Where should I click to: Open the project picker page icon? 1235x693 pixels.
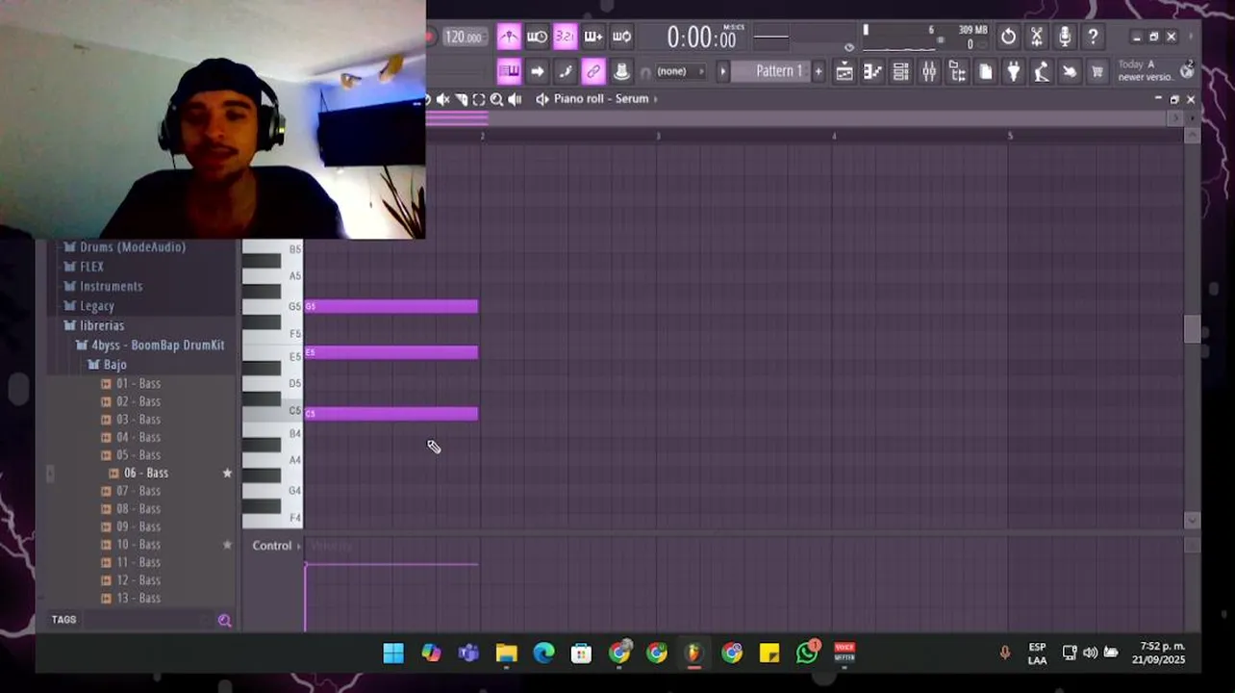tap(985, 71)
